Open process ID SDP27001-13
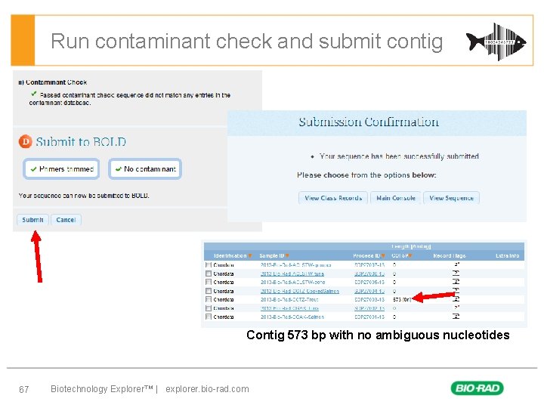The image size is (544, 408). click(x=369, y=317)
